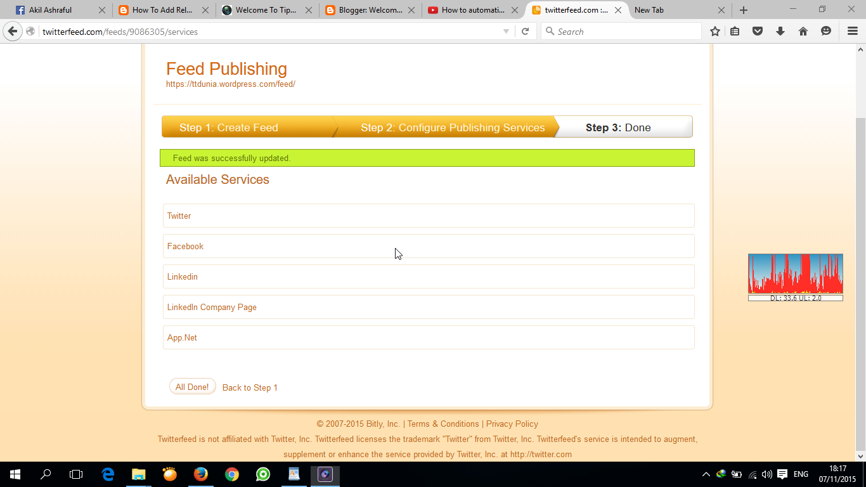This screenshot has width=866, height=487.
Task: Open a new tab with plus icon
Action: coord(744,10)
